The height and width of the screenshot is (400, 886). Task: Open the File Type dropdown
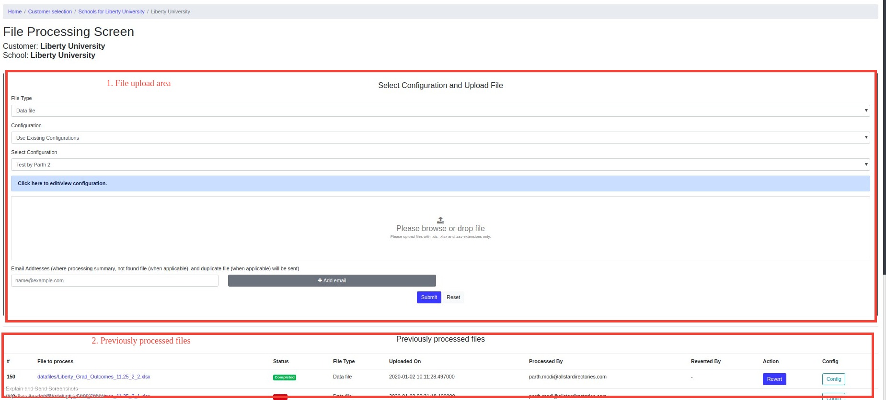[440, 111]
